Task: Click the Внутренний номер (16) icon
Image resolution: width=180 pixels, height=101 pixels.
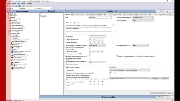Action: (x=12, y=41)
